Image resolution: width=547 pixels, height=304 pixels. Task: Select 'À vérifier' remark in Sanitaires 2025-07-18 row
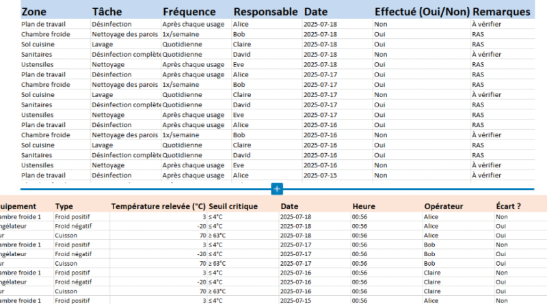point(486,55)
